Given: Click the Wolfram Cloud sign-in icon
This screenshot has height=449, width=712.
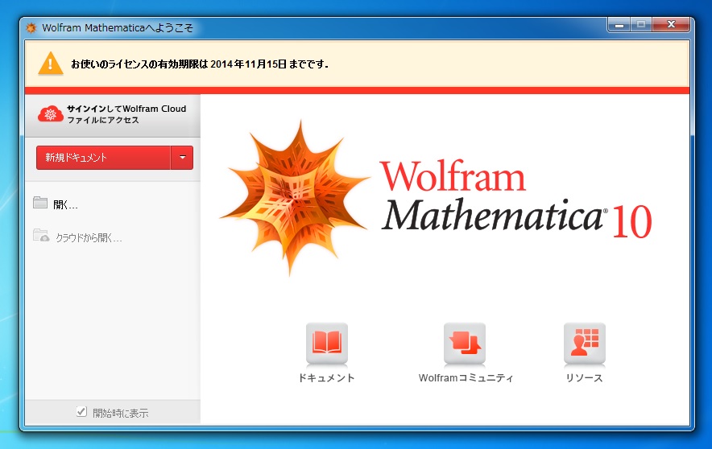Looking at the screenshot, I should 51,113.
